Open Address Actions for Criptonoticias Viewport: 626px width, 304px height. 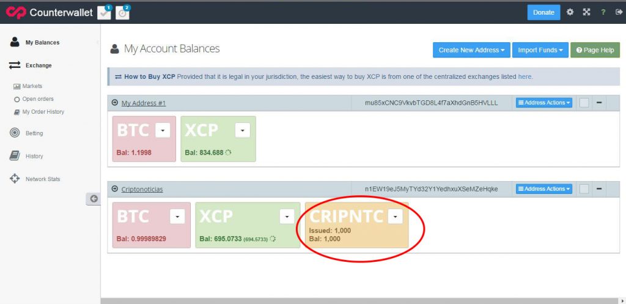point(543,189)
